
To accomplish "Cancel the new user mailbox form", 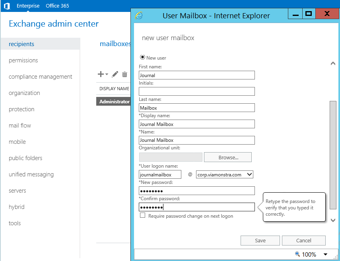I will point(303,240).
